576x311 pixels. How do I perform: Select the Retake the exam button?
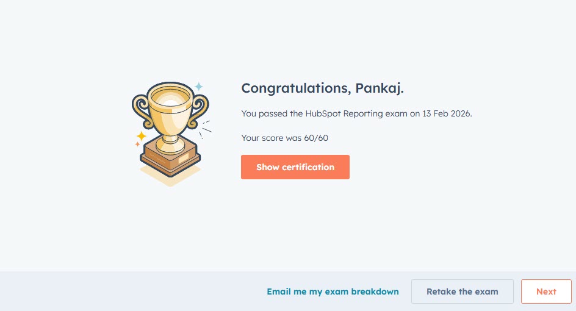(x=462, y=291)
